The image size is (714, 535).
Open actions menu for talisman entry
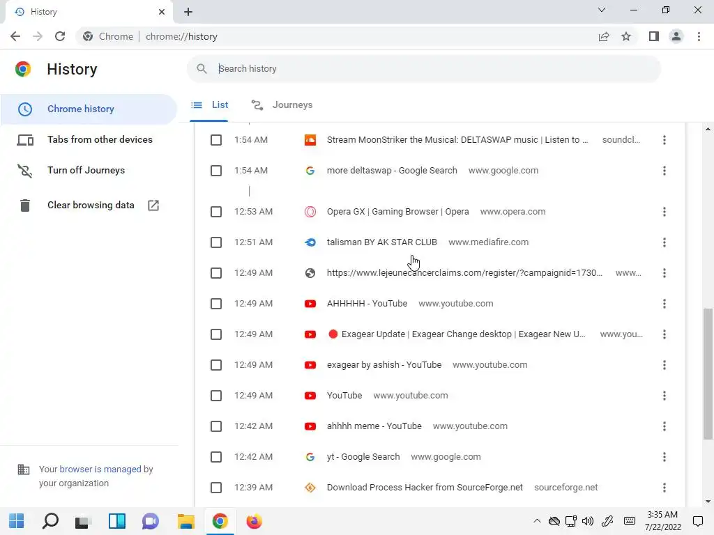(x=664, y=242)
